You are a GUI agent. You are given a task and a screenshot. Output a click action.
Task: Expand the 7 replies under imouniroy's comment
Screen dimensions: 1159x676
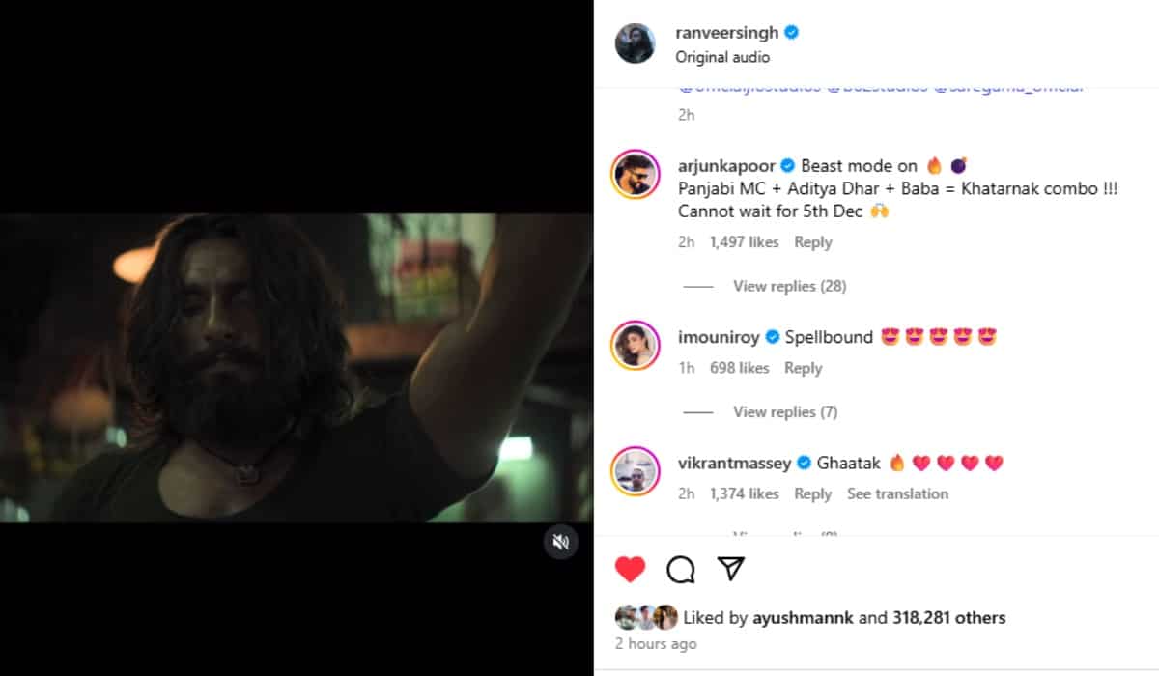pyautogui.click(x=784, y=411)
